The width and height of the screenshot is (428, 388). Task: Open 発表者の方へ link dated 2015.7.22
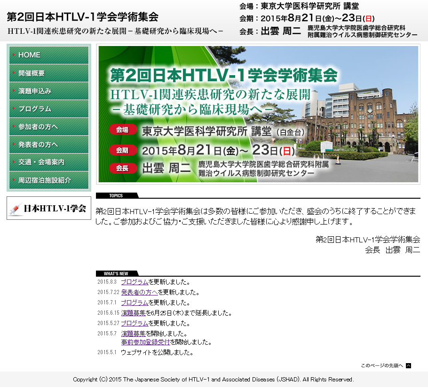click(x=140, y=292)
